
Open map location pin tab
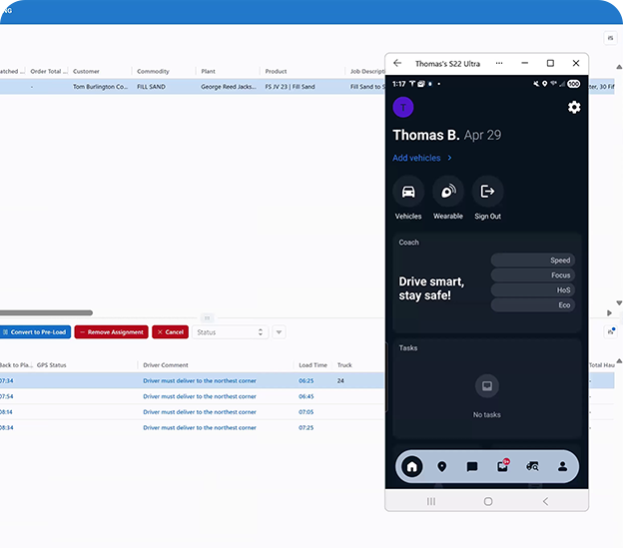pyautogui.click(x=442, y=466)
